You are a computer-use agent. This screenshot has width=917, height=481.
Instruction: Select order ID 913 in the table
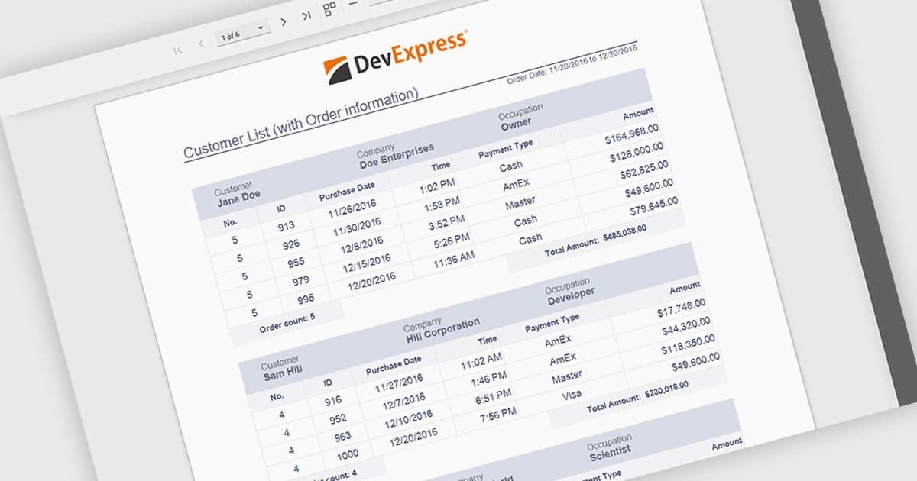pos(287,226)
